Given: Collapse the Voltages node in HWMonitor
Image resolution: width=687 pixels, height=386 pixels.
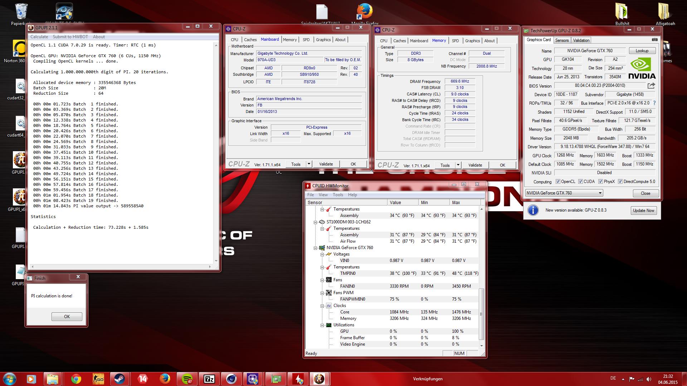Looking at the screenshot, I should click(x=322, y=254).
